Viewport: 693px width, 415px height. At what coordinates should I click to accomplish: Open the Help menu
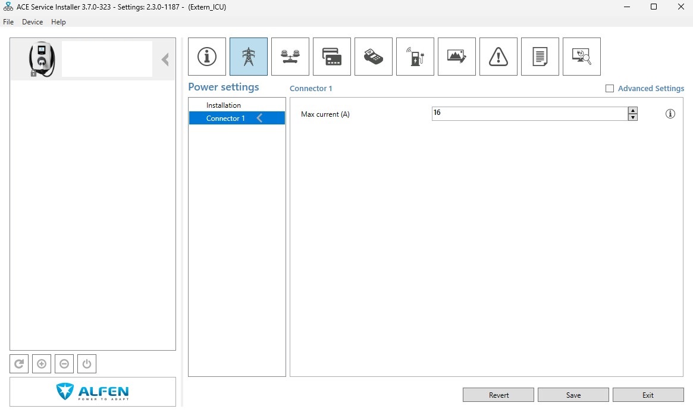pos(58,21)
